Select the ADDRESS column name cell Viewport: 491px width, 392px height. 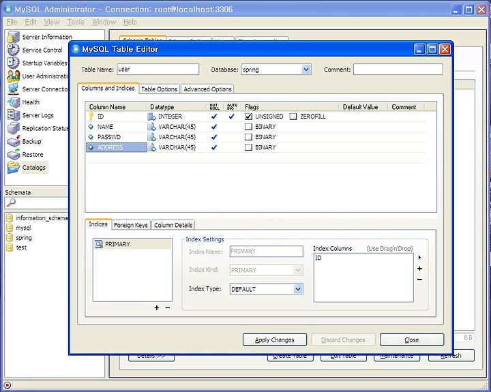[x=117, y=147]
